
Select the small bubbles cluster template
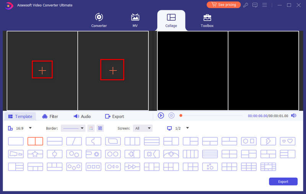pos(210,167)
